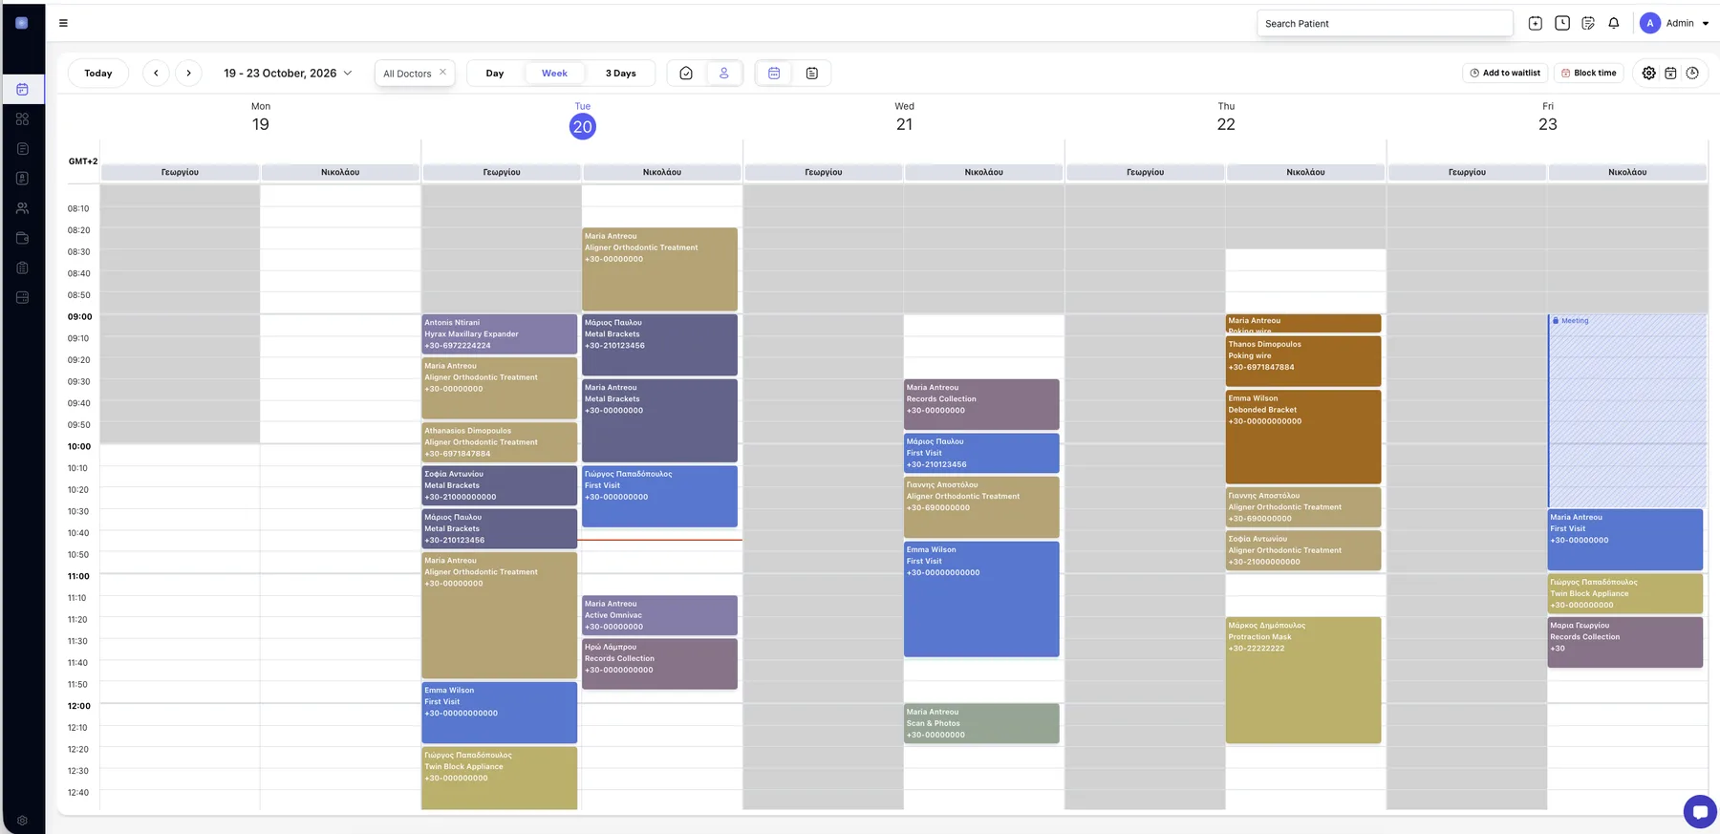Switch to calendar grid view toggle

[x=774, y=73]
